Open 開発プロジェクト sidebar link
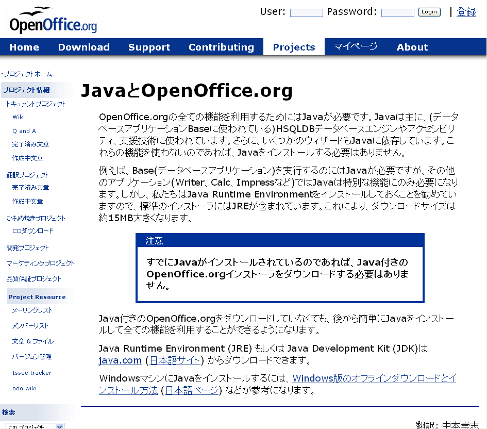The height and width of the screenshot is (429, 487). [27, 248]
